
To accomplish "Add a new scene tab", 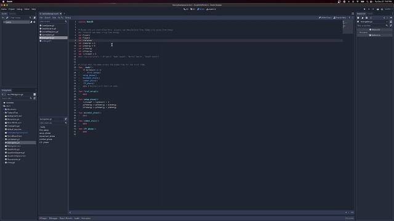I will click(x=64, y=14).
